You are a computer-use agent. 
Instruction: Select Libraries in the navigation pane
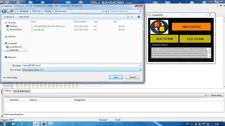click(x=10, y=36)
